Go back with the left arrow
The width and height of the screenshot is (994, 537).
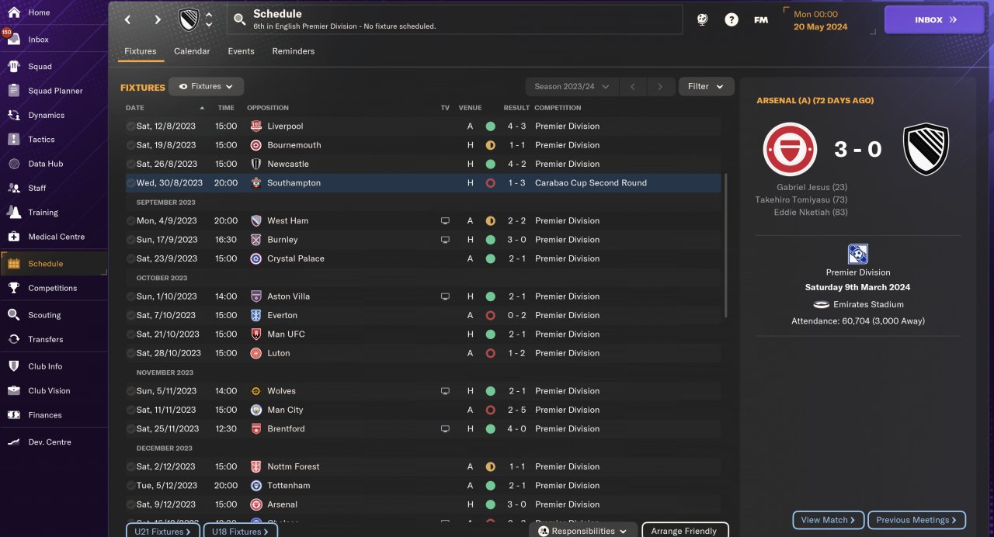pos(128,20)
